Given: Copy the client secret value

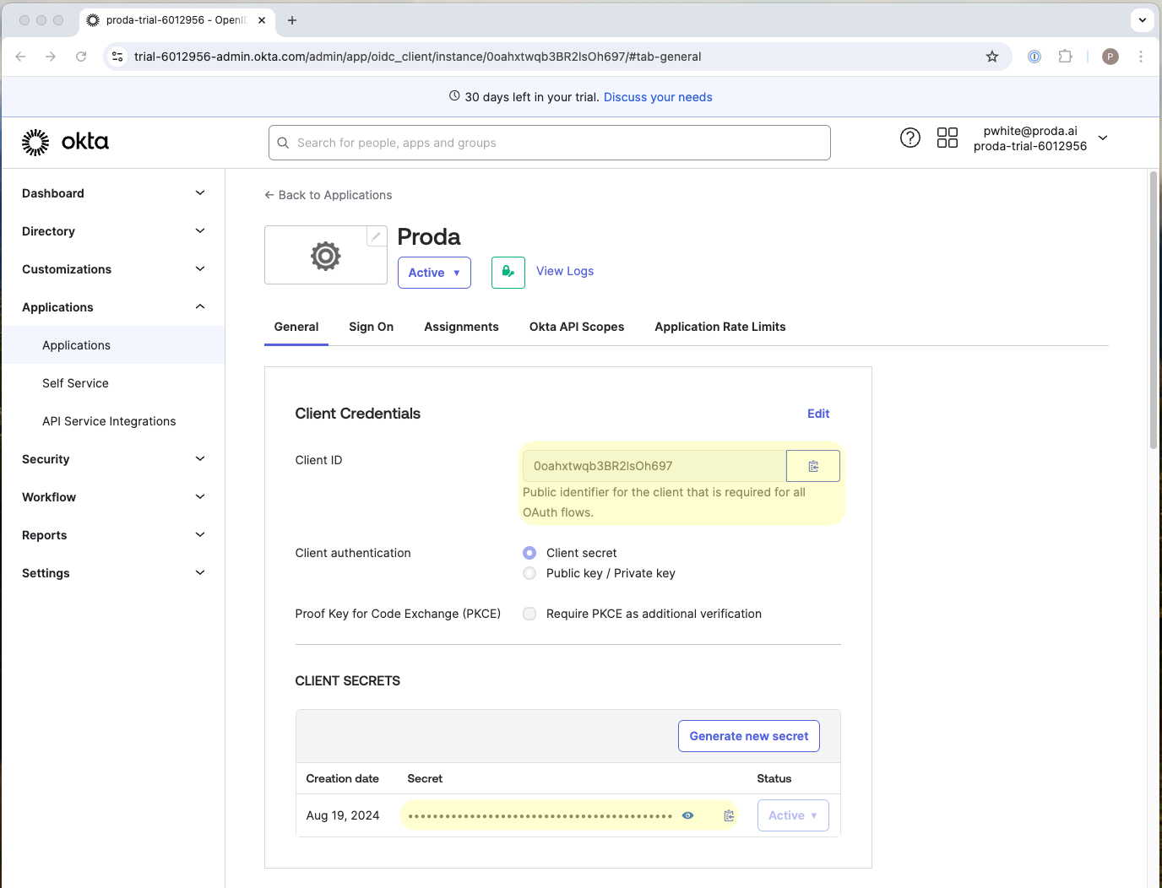Looking at the screenshot, I should (728, 815).
